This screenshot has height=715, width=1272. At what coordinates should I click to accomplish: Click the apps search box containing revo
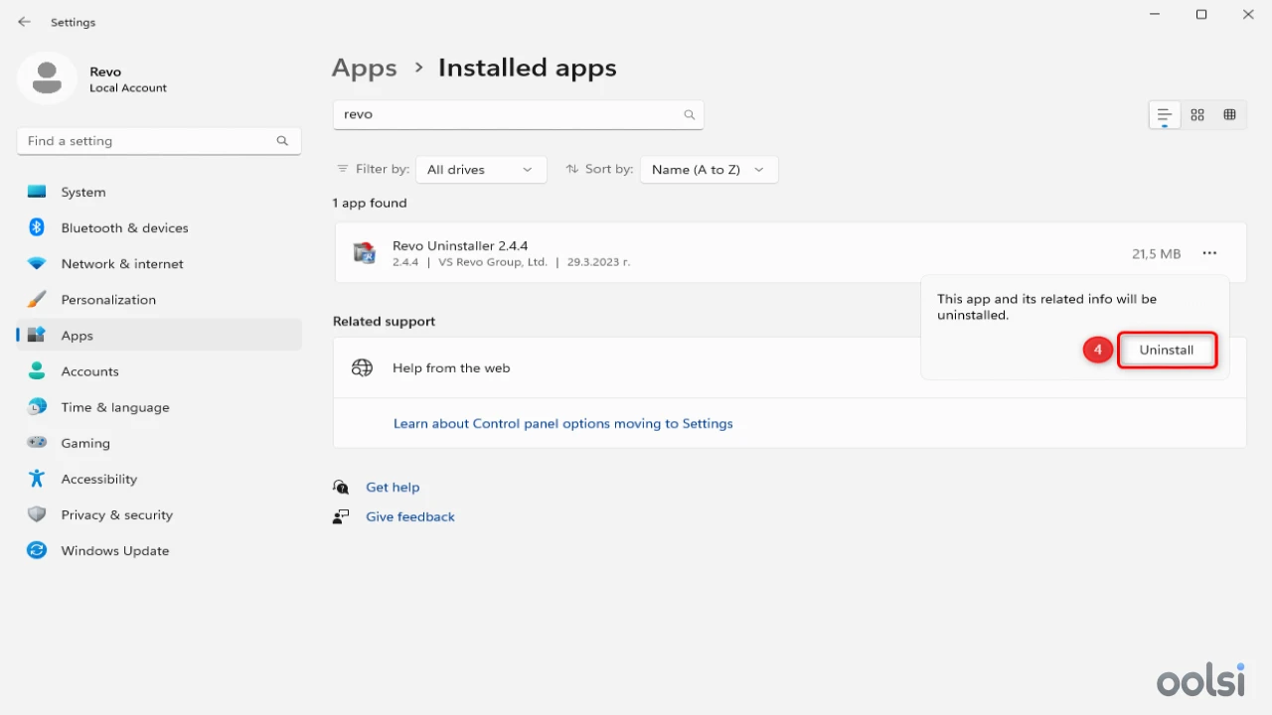click(518, 115)
